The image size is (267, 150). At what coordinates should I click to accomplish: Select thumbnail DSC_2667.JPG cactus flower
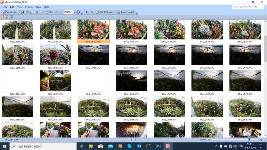pyautogui.click(x=55, y=55)
